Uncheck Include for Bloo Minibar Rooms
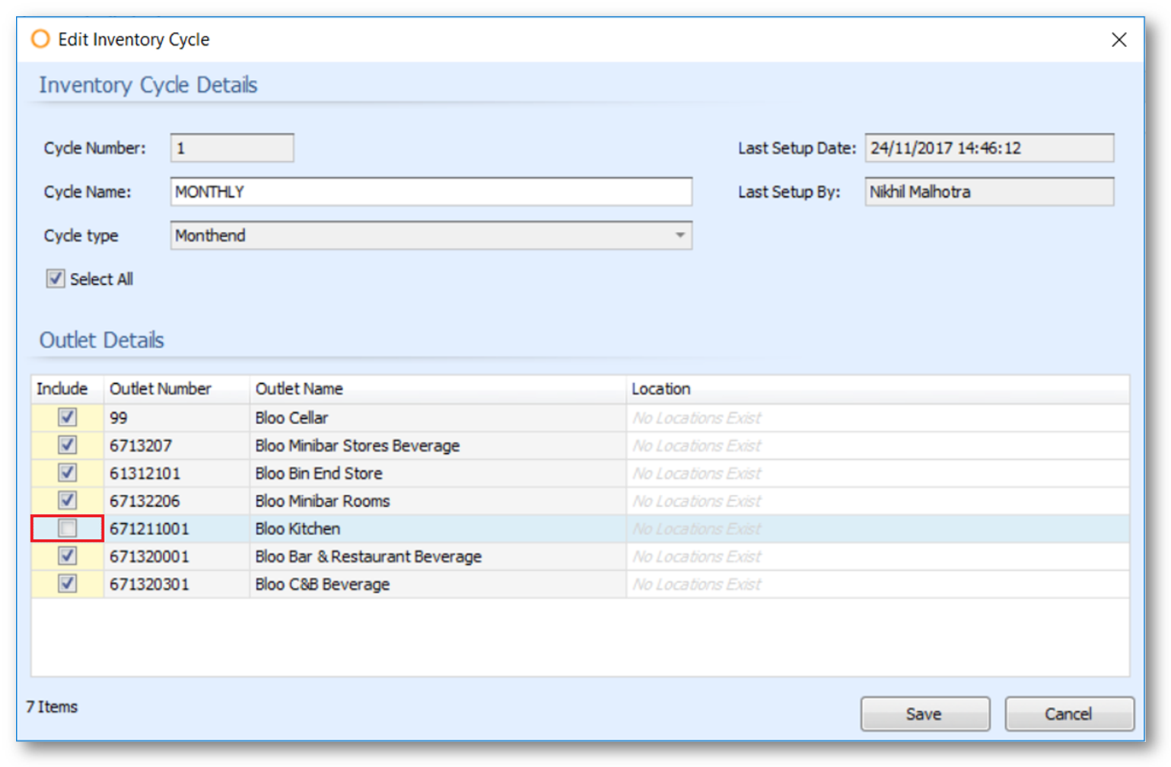The width and height of the screenshot is (1171, 767). point(68,501)
